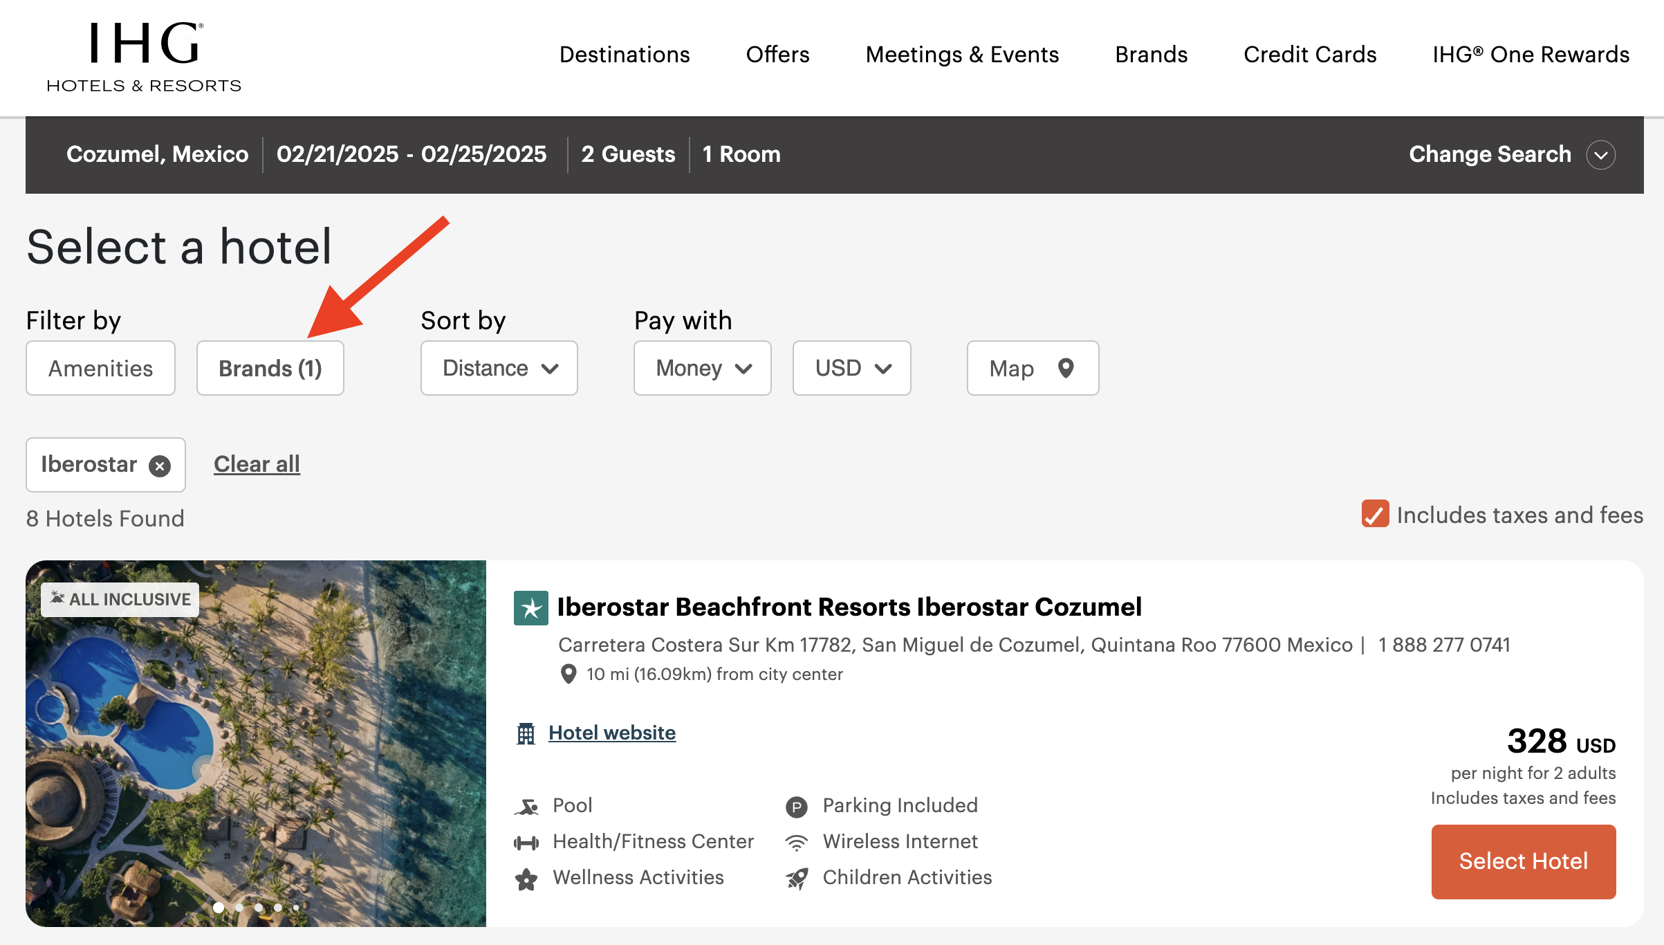Click the map pin icon in the Map button

coord(1066,368)
